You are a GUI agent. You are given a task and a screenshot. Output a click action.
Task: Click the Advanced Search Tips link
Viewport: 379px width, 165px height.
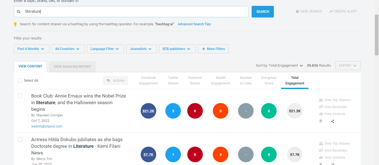[x=194, y=24]
